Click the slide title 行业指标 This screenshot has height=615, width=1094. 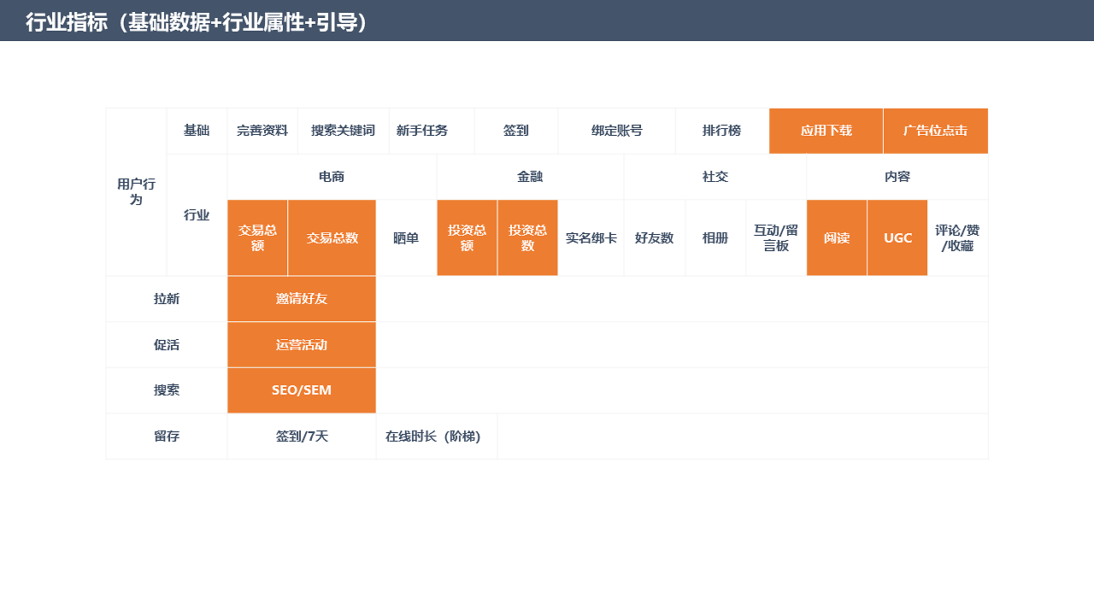tap(197, 22)
